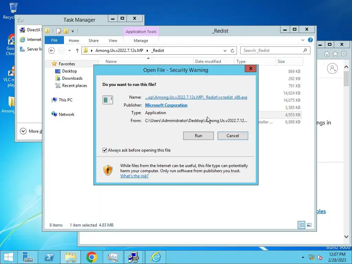Click the Properties quick access icon

pos(58,31)
